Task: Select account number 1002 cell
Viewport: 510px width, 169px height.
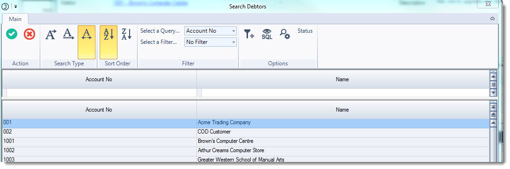Action: tap(99, 151)
